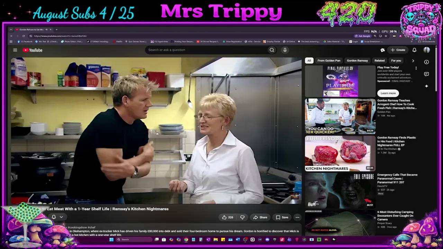The height and width of the screenshot is (249, 443).
Task: Open a new Chrome tab
Action: 56,29
